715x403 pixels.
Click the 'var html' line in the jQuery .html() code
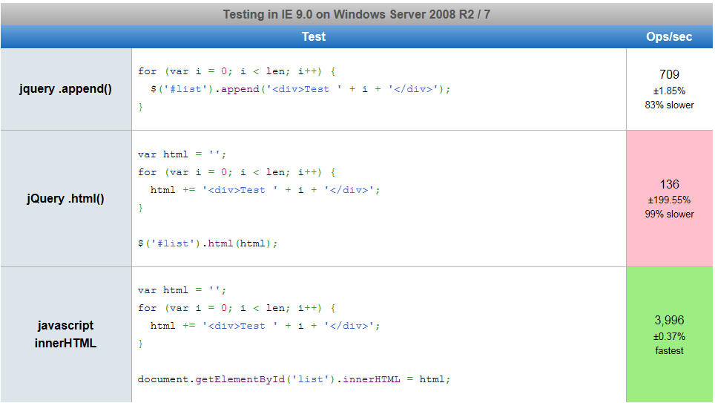pos(182,154)
